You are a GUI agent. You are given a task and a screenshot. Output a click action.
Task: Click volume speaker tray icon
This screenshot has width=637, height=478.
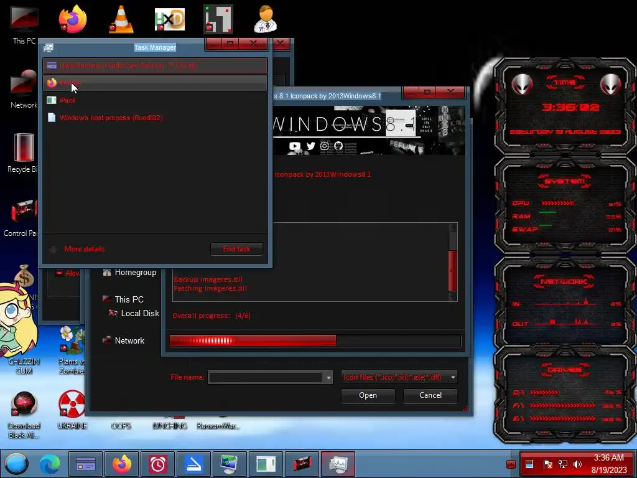(577, 464)
